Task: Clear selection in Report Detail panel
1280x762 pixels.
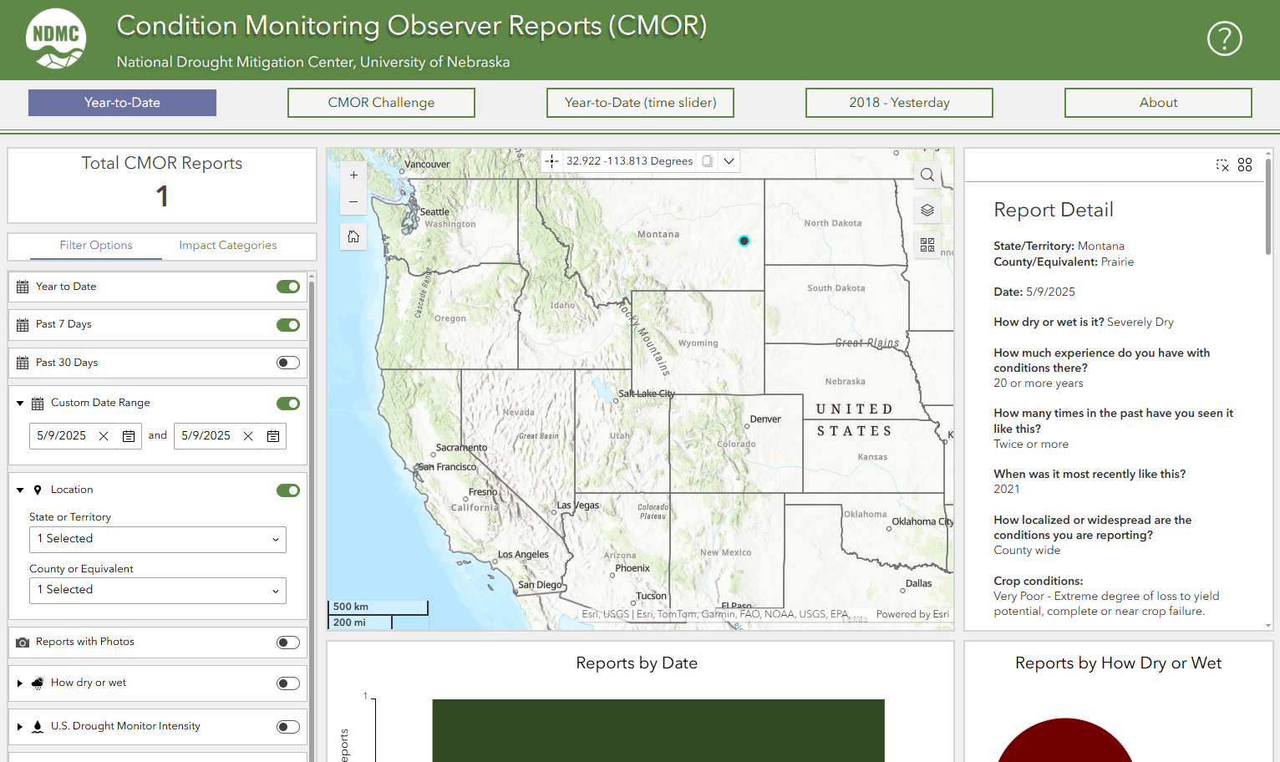Action: [x=1222, y=165]
